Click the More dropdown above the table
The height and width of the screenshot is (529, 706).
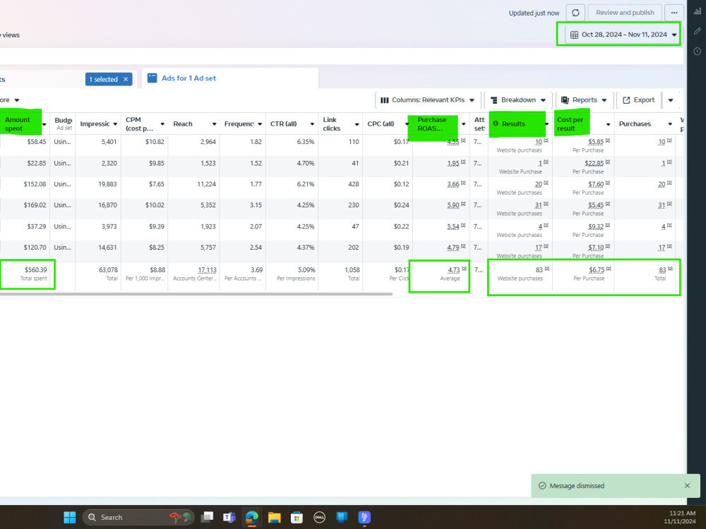(9, 100)
